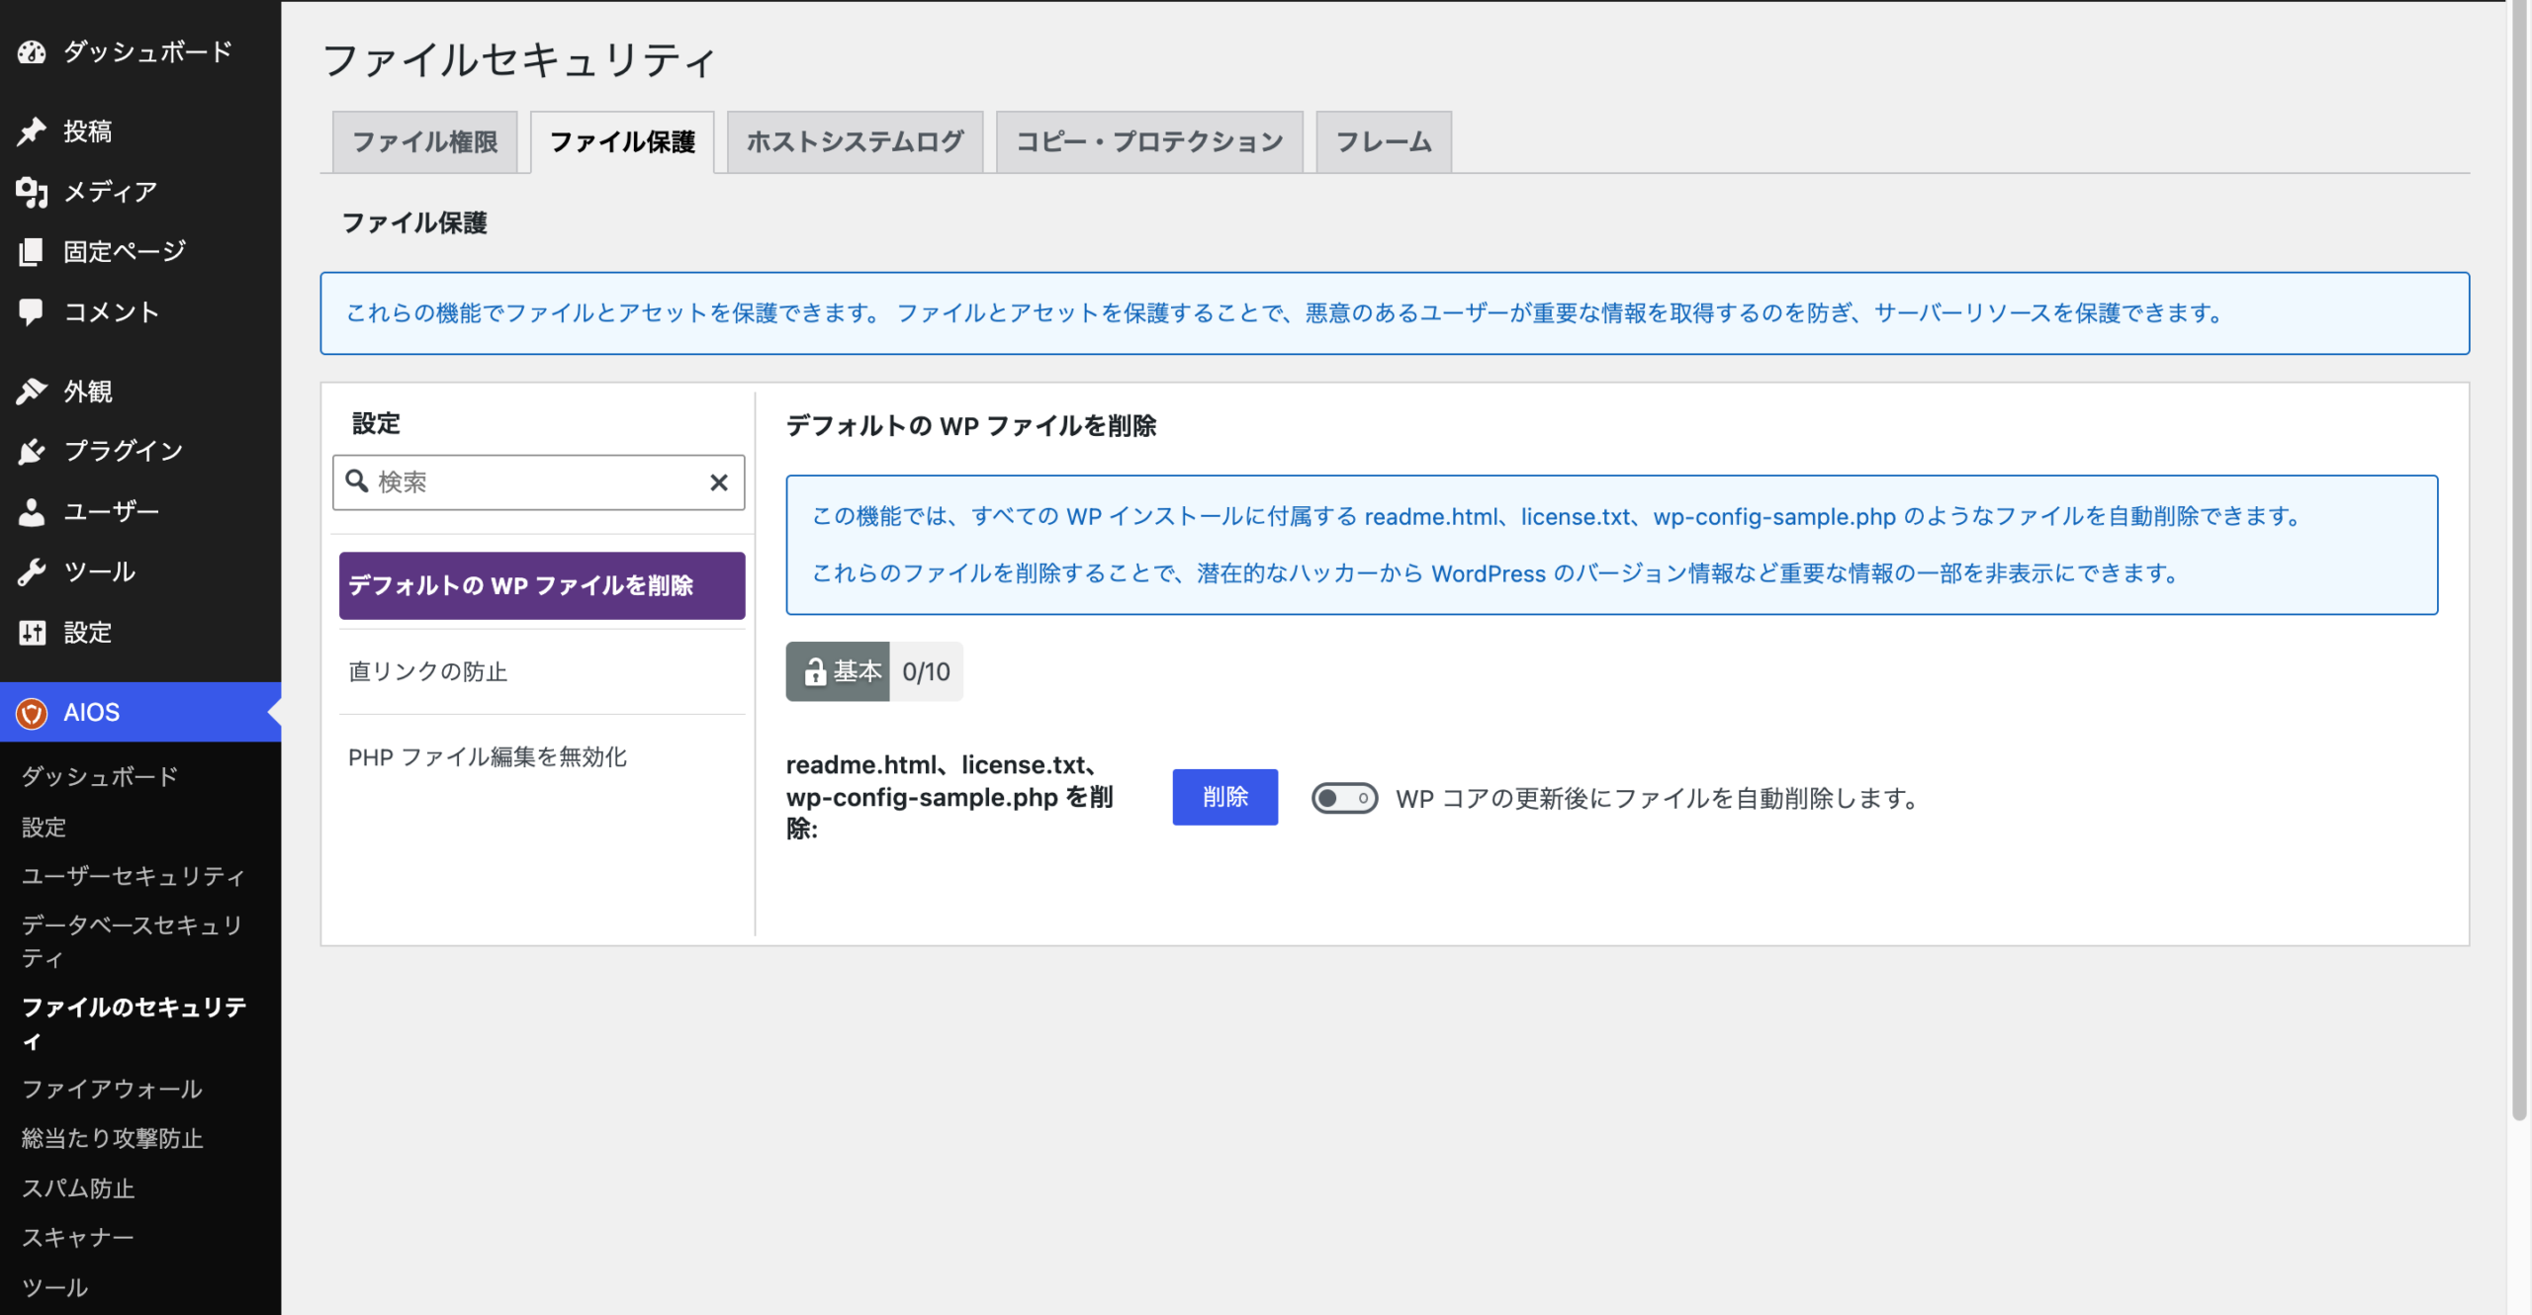Open 直リンクの防止 setting
The height and width of the screenshot is (1315, 2532).
pos(542,671)
